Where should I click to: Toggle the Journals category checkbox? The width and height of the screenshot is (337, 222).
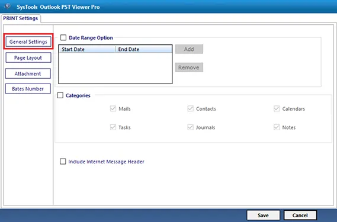coord(191,127)
